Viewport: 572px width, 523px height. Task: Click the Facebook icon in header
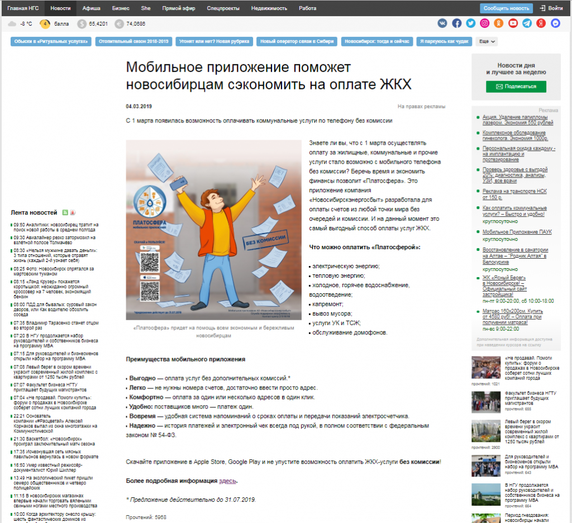click(456, 23)
